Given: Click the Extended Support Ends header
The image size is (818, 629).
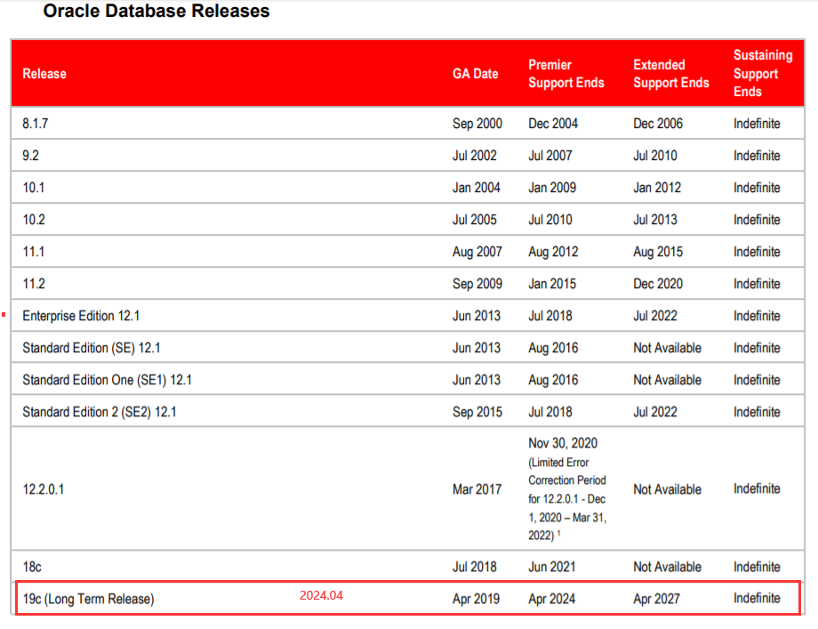Looking at the screenshot, I should pyautogui.click(x=670, y=74).
